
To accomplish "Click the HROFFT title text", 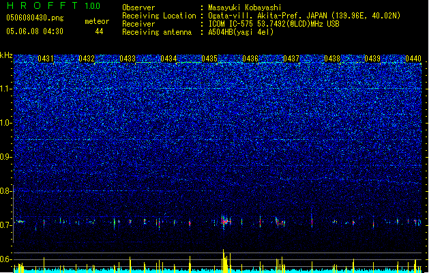I will (42, 5).
